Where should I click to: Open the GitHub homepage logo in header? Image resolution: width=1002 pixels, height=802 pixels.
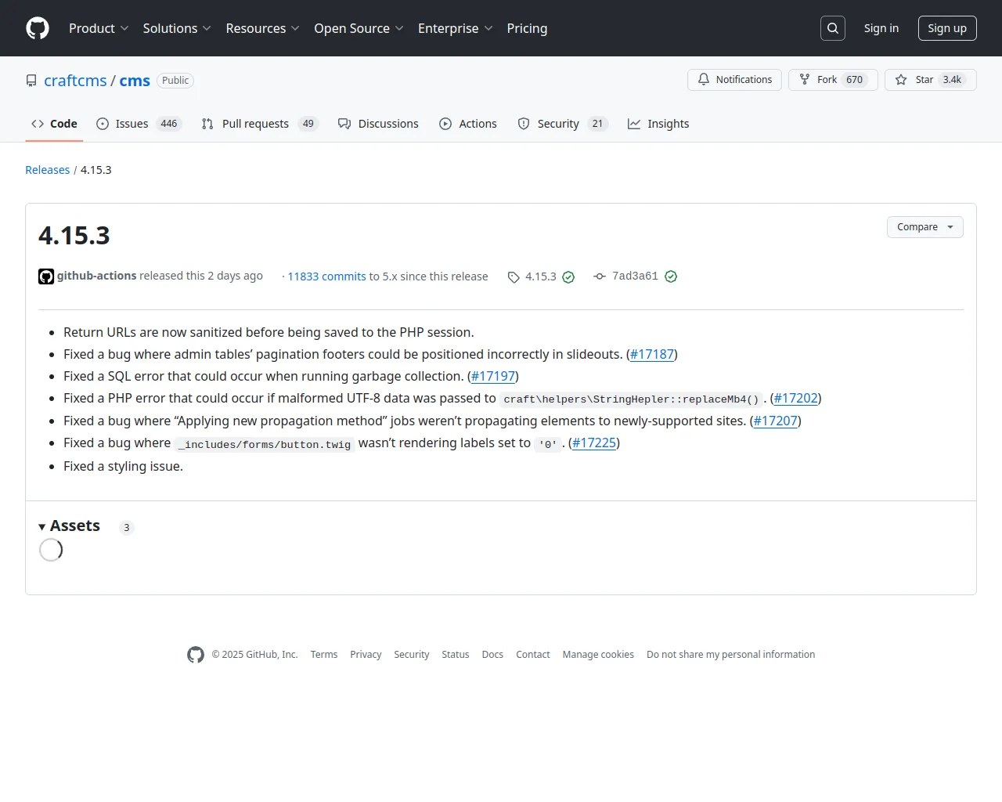38,28
